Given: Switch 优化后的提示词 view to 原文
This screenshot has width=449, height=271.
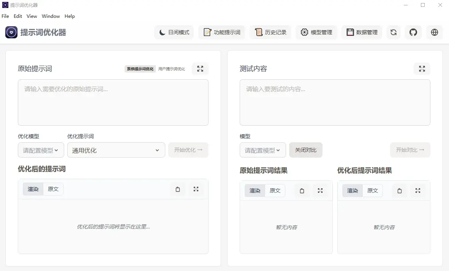Looking at the screenshot, I should (53, 189).
